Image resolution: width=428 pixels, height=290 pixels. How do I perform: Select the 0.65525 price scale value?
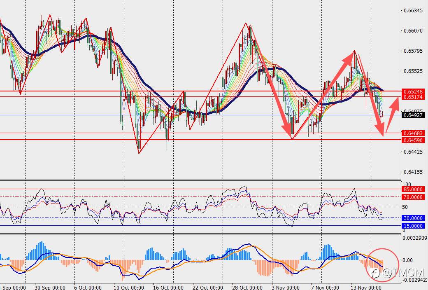(x=413, y=71)
